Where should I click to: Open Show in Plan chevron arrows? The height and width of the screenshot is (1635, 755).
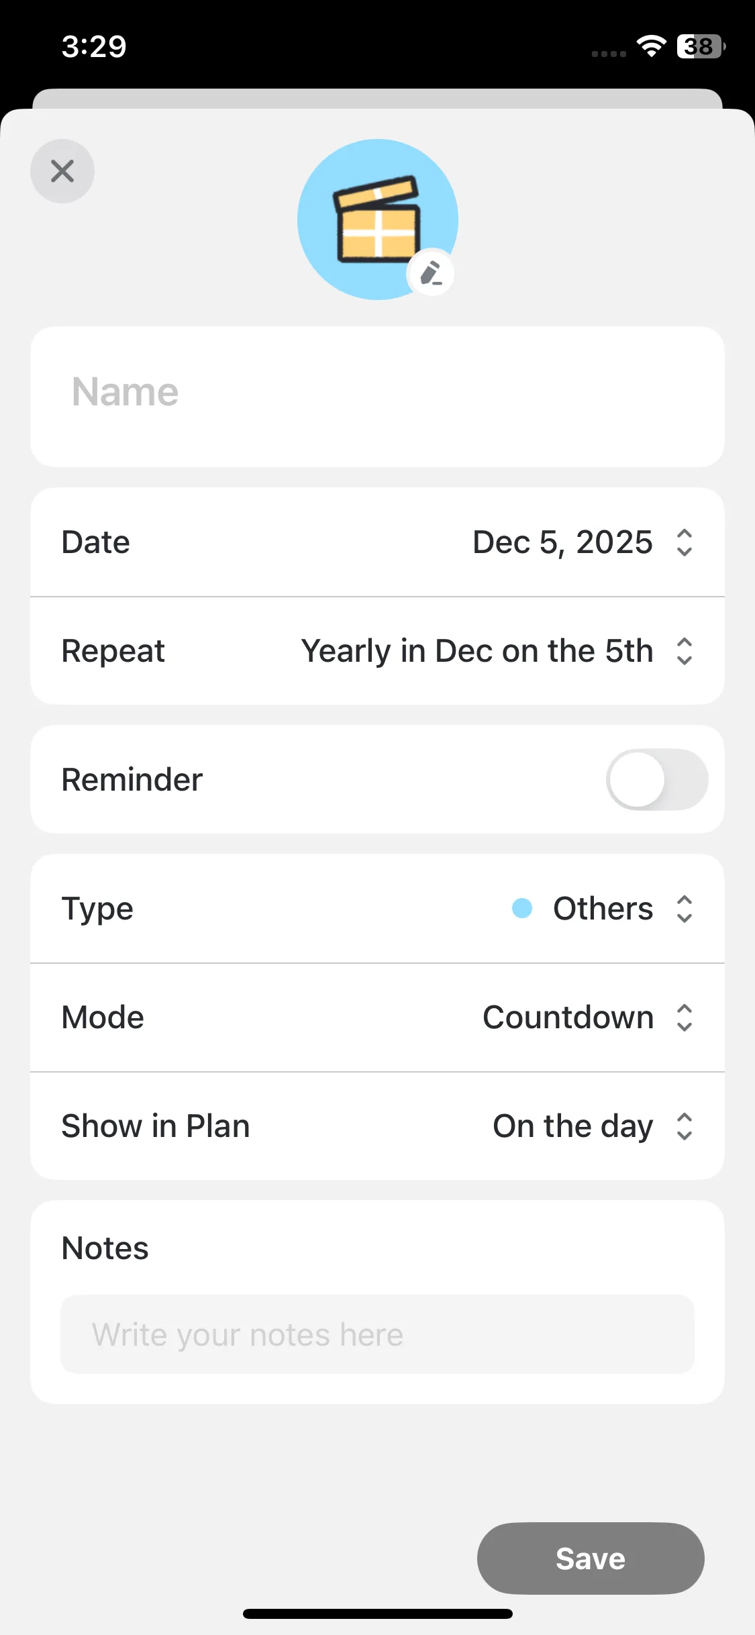[684, 1126]
